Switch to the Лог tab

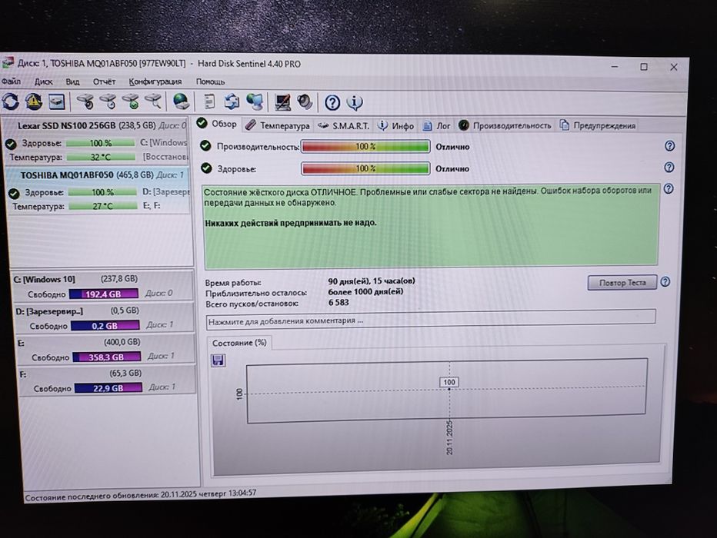click(437, 125)
